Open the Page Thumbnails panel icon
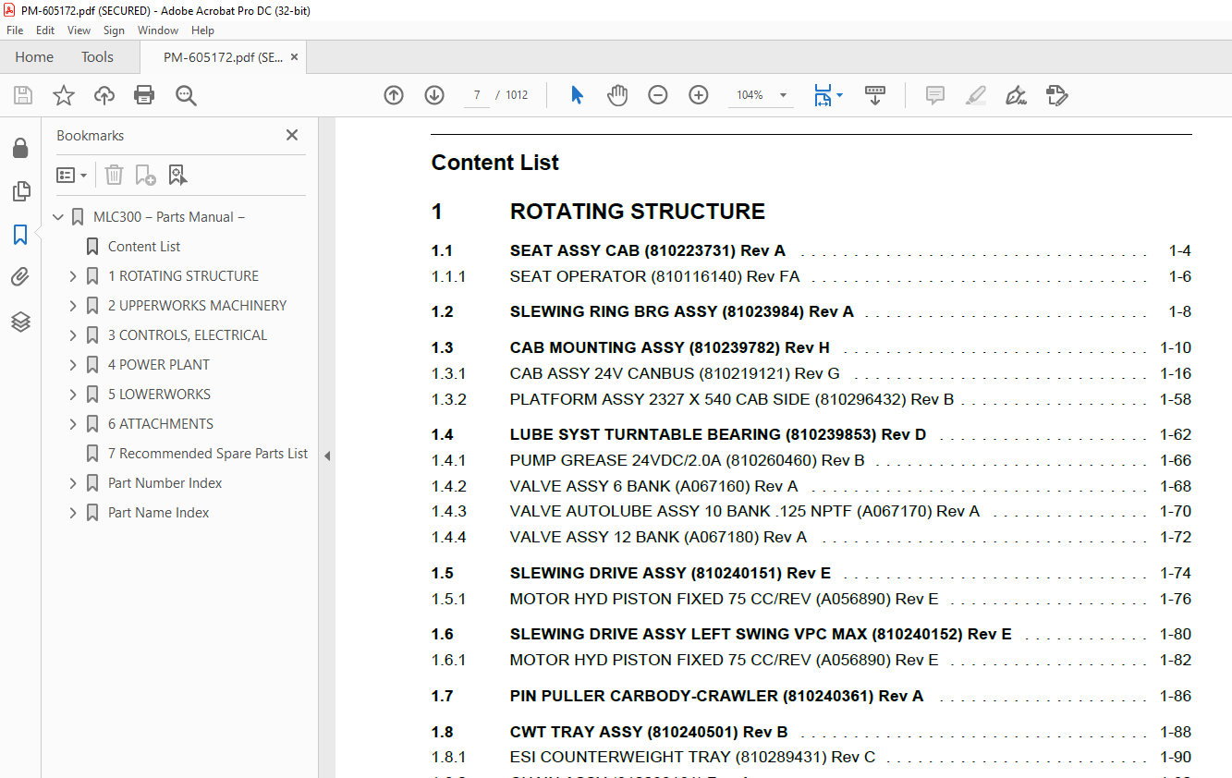Image resolution: width=1232 pixels, height=778 pixels. pyautogui.click(x=20, y=191)
